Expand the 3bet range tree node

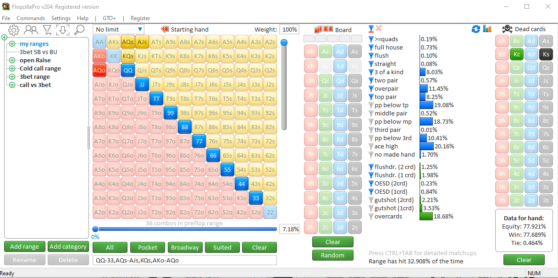coord(12,77)
